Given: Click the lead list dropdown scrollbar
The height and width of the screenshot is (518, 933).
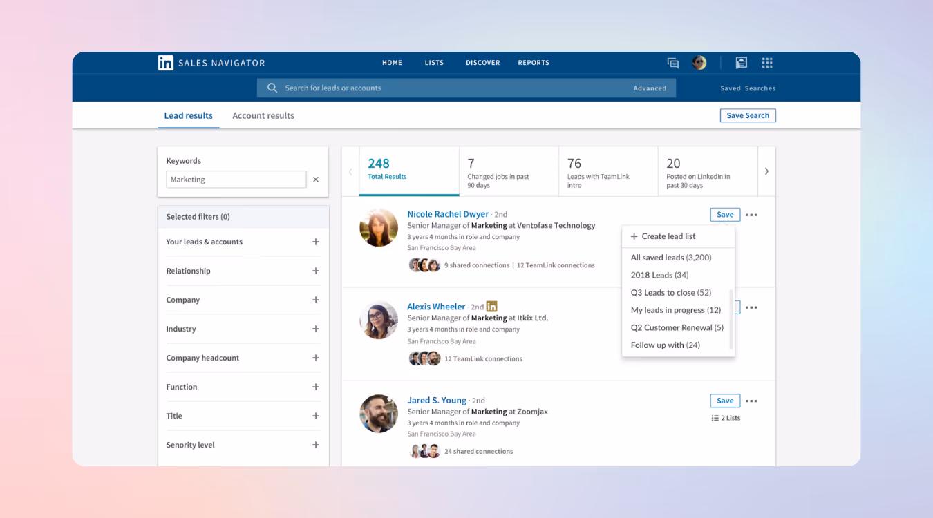Looking at the screenshot, I should tap(731, 320).
